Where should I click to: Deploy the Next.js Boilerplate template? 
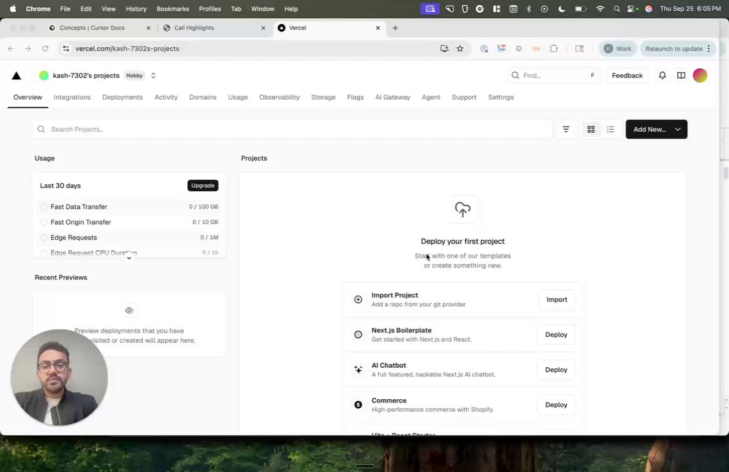point(556,334)
